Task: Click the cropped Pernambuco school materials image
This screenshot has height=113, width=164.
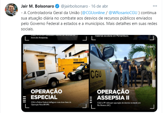Action: (x=123, y=38)
